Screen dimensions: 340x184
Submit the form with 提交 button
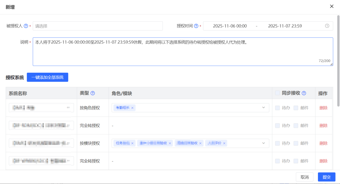tap(326, 177)
